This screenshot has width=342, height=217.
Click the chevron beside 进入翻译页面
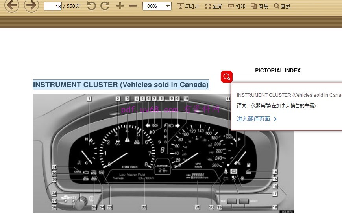(275, 119)
